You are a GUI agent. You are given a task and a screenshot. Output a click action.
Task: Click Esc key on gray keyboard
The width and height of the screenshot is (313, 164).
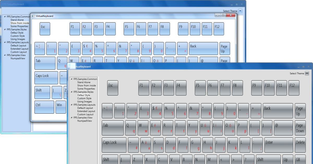pyautogui.click(x=113, y=88)
